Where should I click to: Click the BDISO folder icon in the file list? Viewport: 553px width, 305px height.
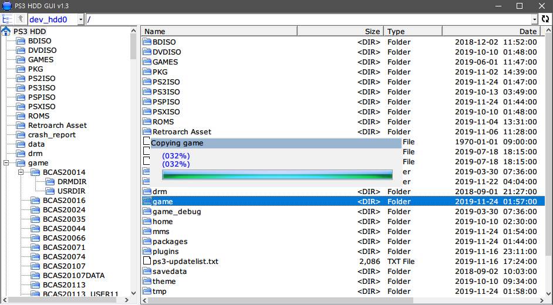click(147, 42)
